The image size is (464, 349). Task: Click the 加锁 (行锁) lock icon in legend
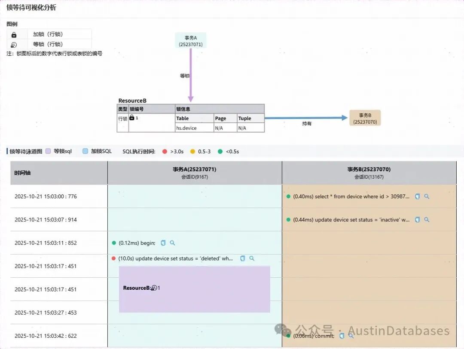tap(14, 35)
